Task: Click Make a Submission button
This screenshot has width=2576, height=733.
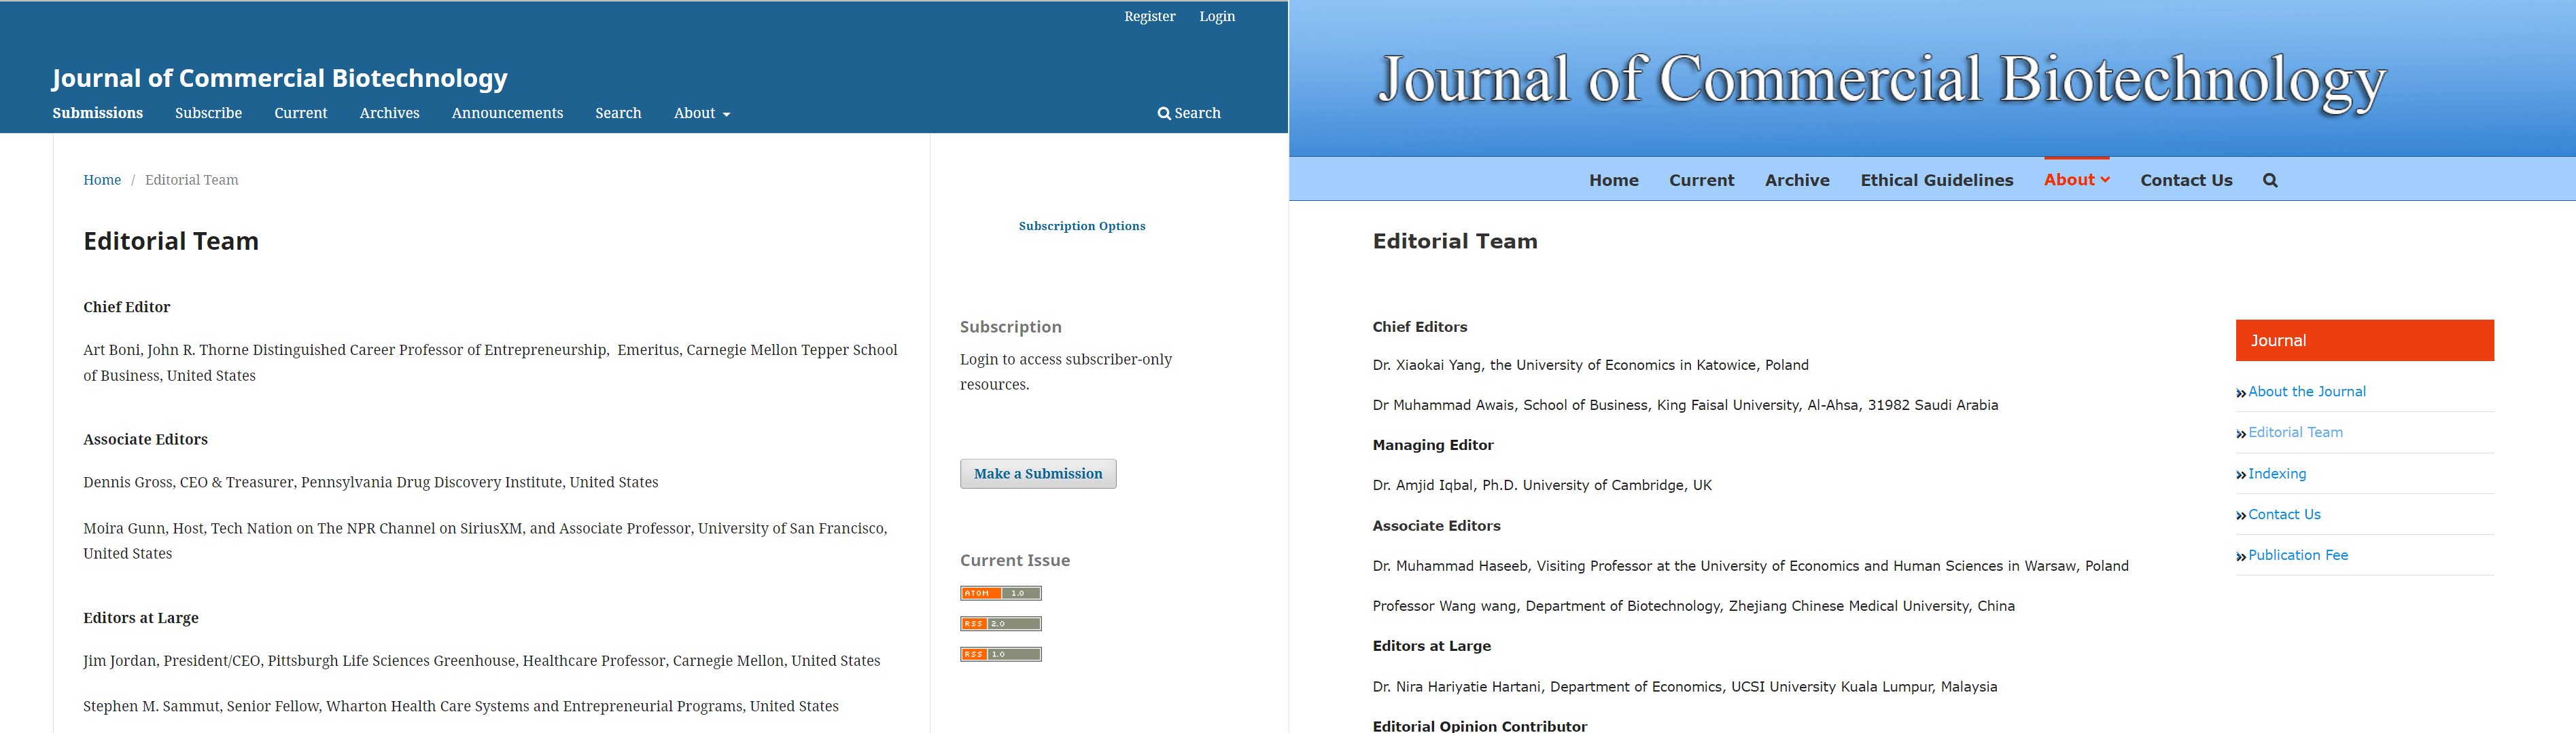Action: pyautogui.click(x=1038, y=473)
